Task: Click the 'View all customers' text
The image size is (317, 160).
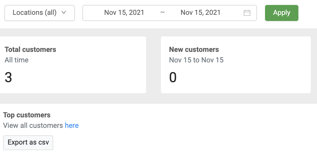Action: [x=33, y=125]
